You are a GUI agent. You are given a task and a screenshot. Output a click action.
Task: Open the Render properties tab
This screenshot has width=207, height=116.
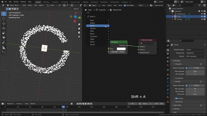click(168, 50)
